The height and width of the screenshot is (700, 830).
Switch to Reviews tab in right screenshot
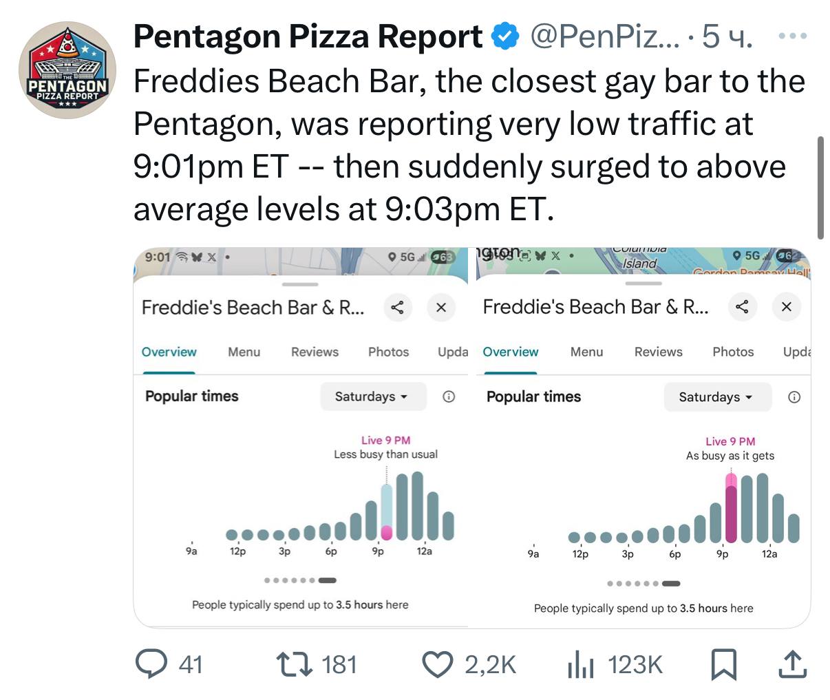click(x=658, y=352)
